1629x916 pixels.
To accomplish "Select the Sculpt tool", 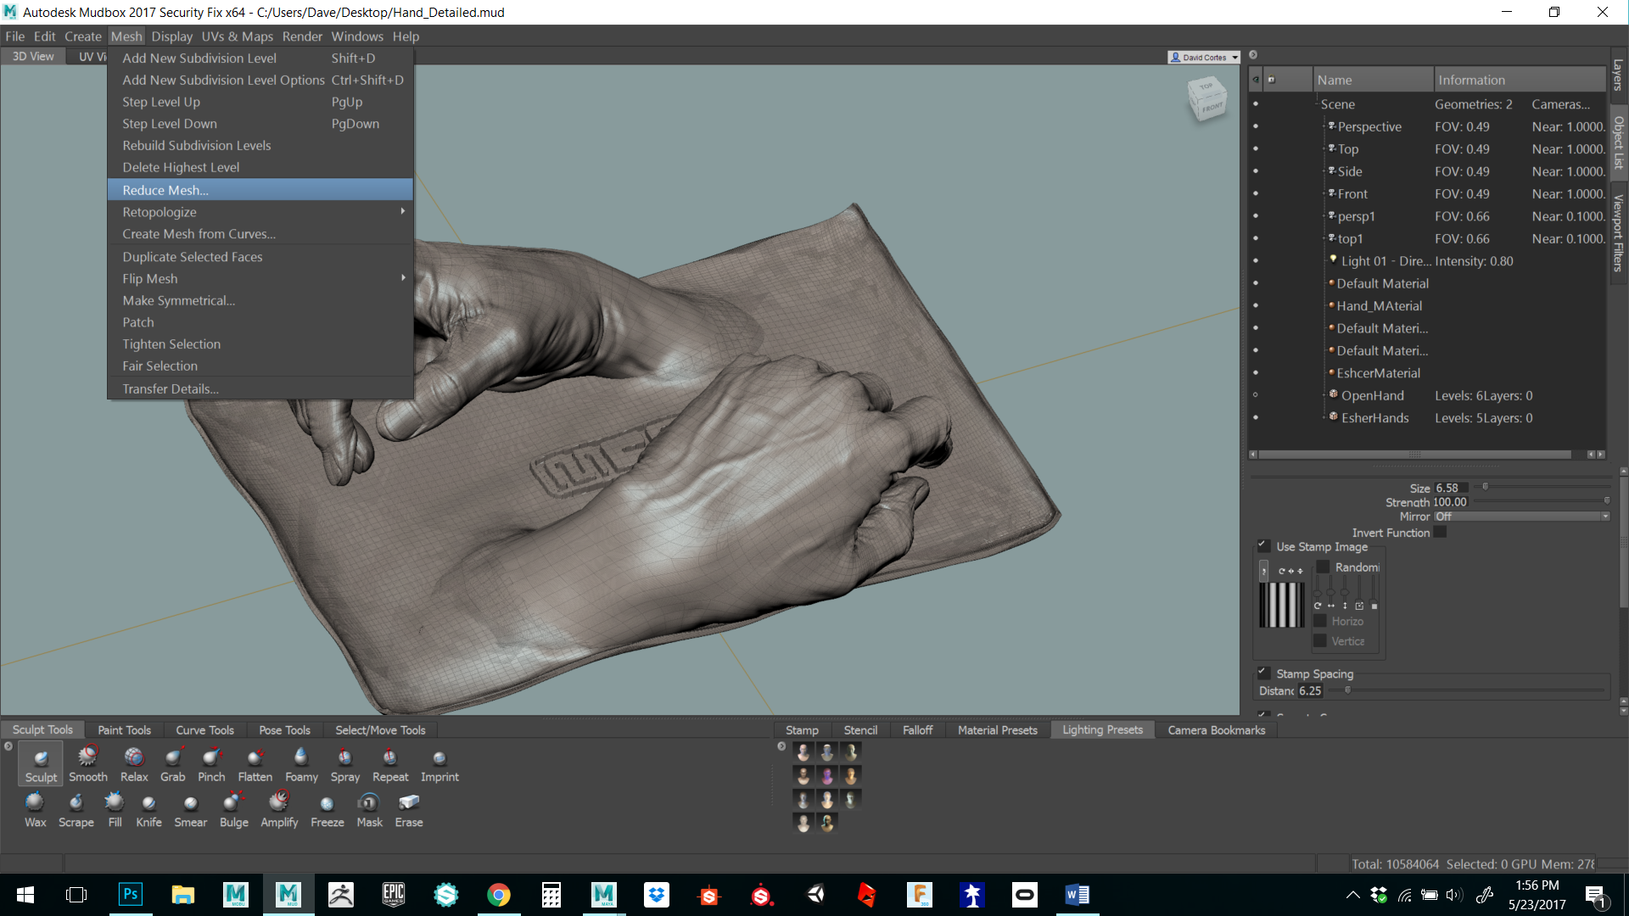I will coord(41,764).
